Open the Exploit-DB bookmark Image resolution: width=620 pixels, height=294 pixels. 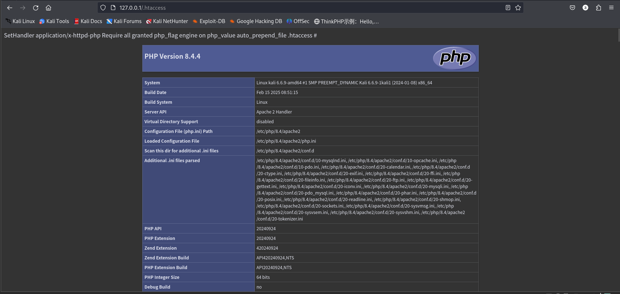pos(209,21)
